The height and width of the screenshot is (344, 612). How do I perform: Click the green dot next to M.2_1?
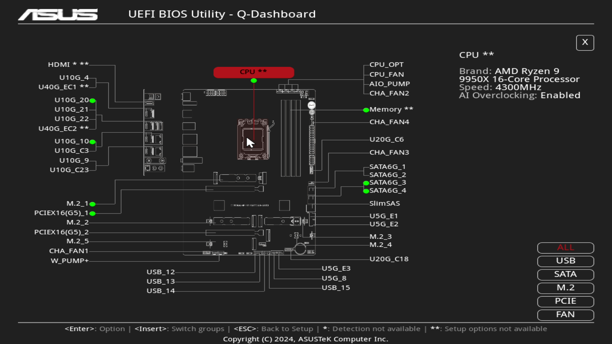(93, 204)
